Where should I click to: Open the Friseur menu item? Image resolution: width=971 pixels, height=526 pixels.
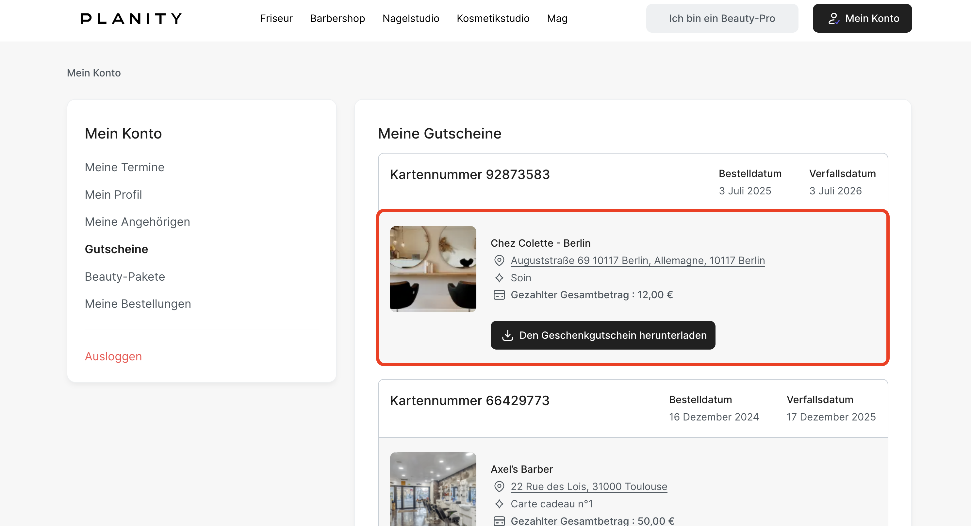276,18
